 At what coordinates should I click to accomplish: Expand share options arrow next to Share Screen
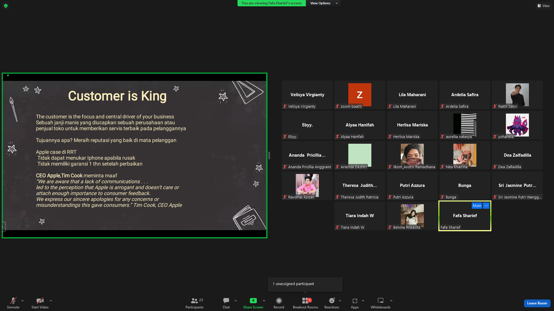click(x=264, y=301)
